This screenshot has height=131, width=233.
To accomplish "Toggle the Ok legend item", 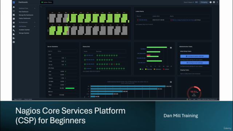I will click(x=142, y=69).
